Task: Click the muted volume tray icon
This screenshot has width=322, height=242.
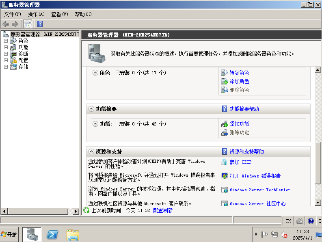Action: click(284, 234)
